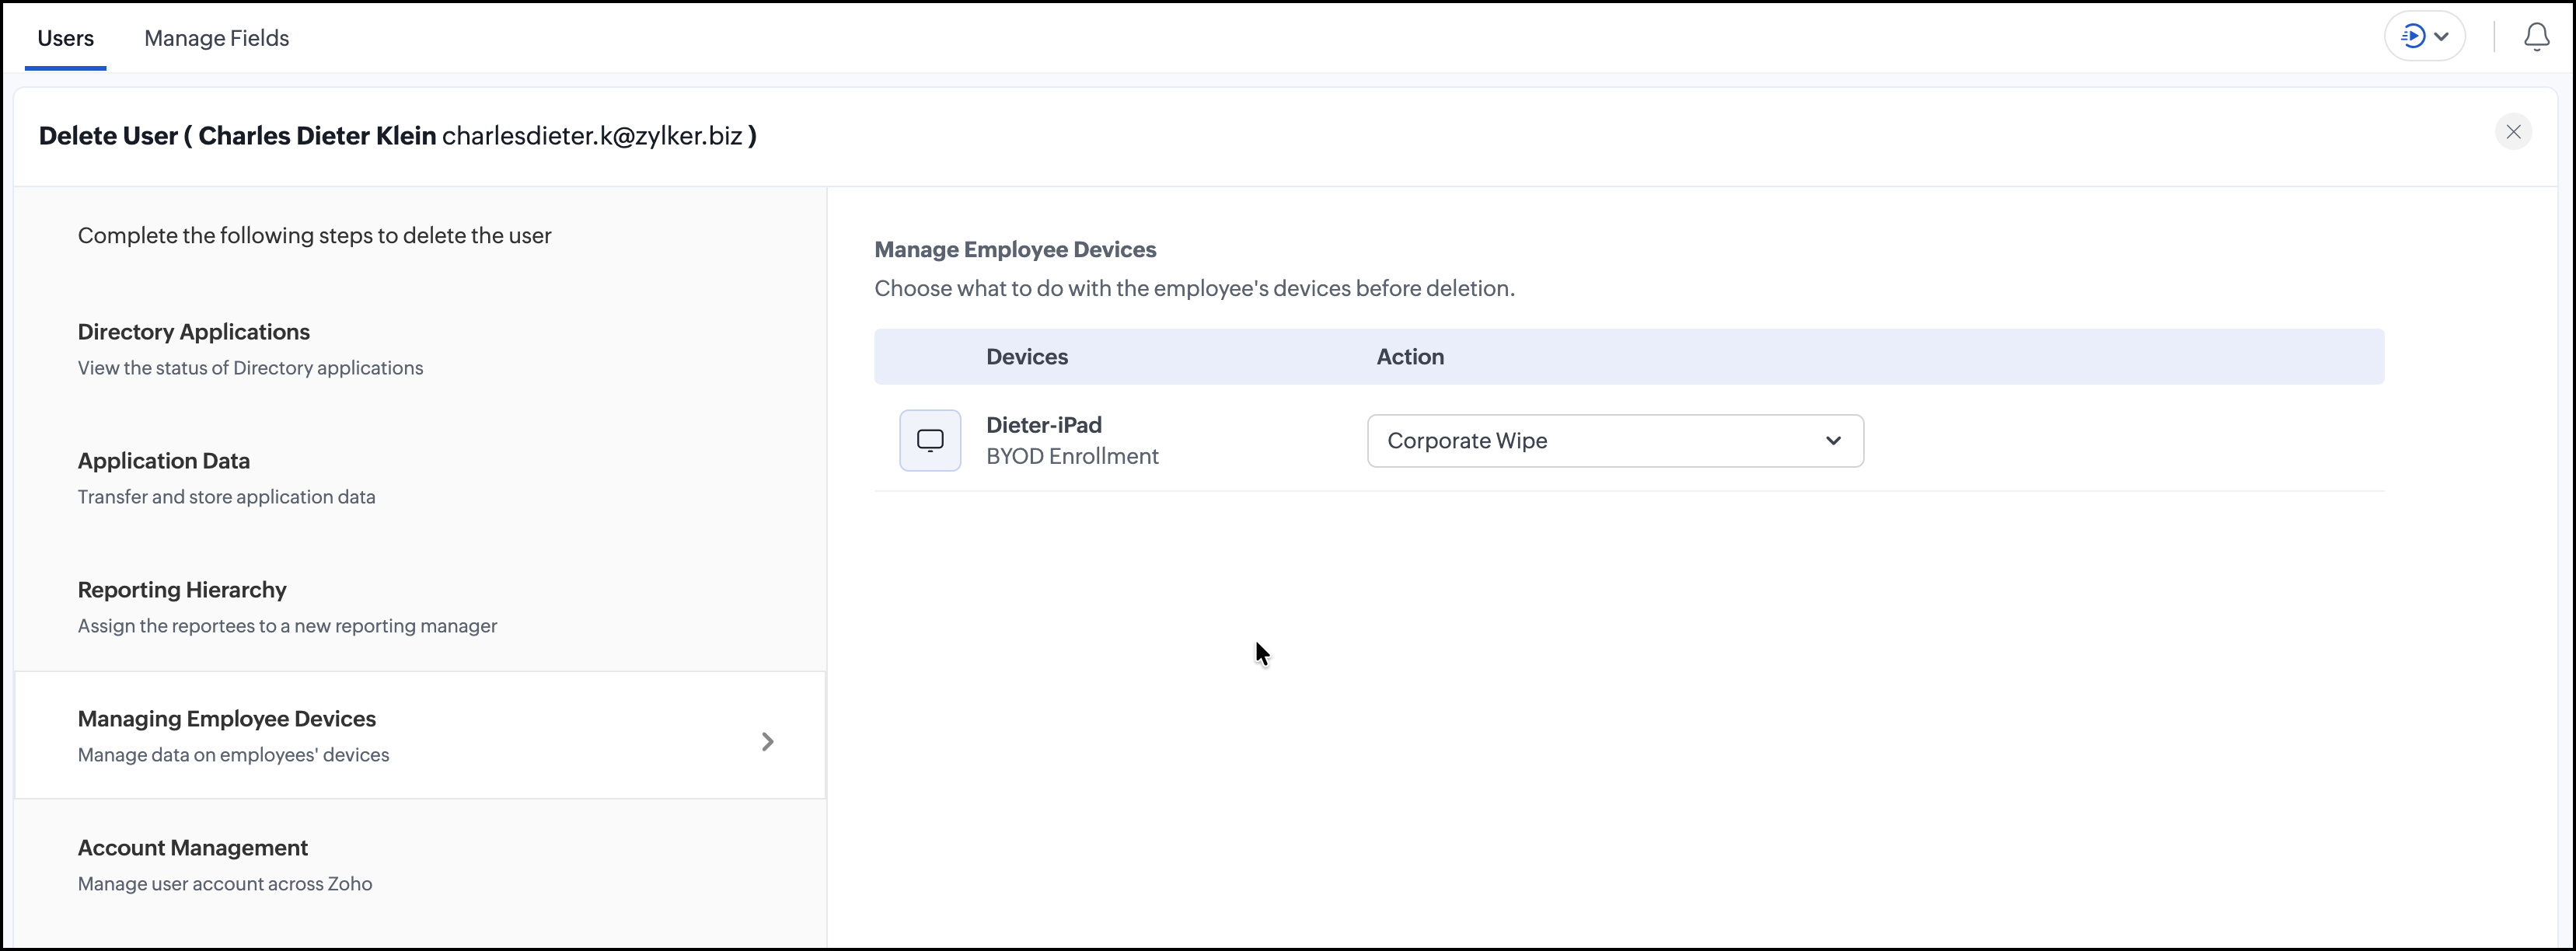
Task: Click 'Manage data on employees' devices' text
Action: pyautogui.click(x=233, y=755)
